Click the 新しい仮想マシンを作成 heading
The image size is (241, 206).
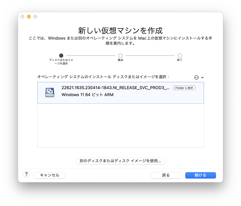120,31
